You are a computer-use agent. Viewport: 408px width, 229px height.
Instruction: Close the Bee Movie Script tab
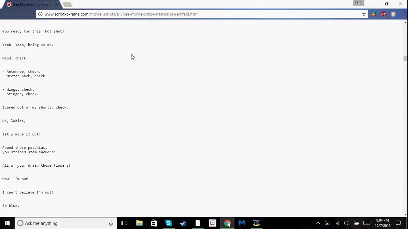coord(56,4)
